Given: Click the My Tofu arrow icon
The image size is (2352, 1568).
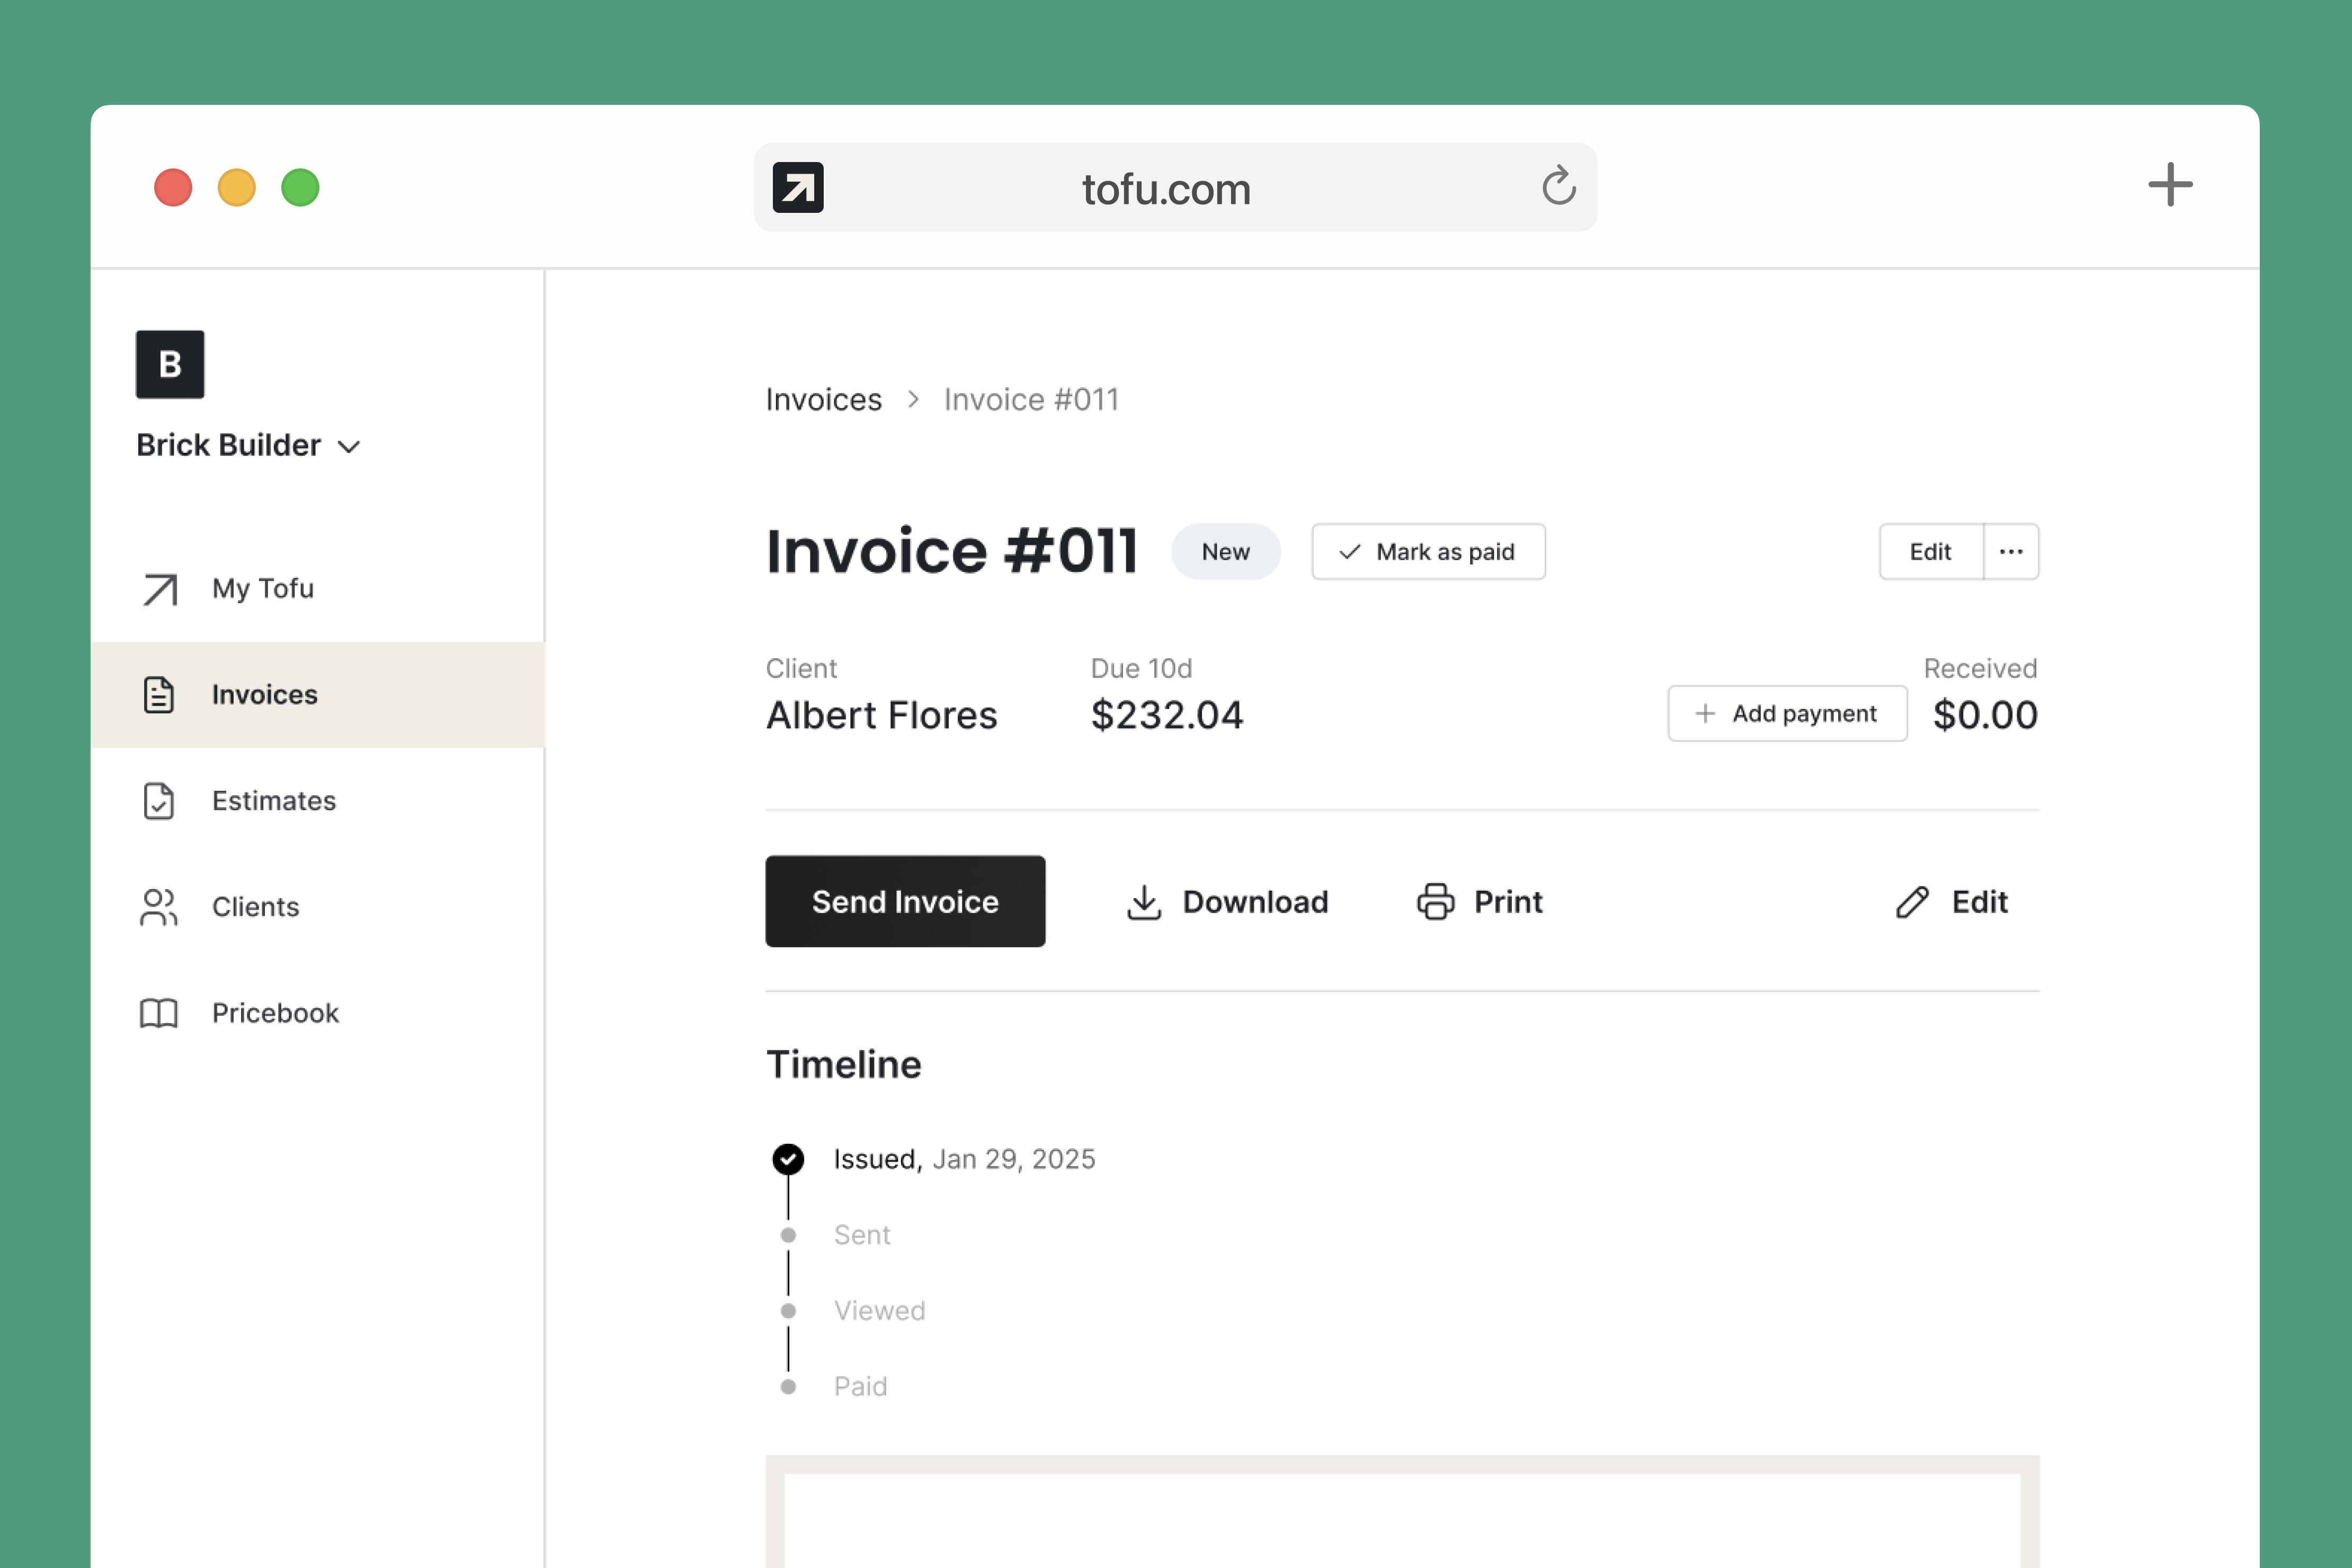Looking at the screenshot, I should pyautogui.click(x=160, y=589).
